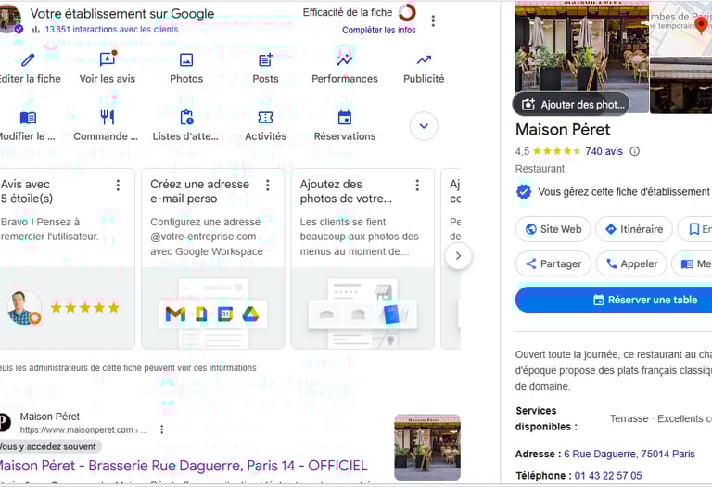This screenshot has width=712, height=487.
Task: Click Réserver une table button
Action: [x=614, y=300]
